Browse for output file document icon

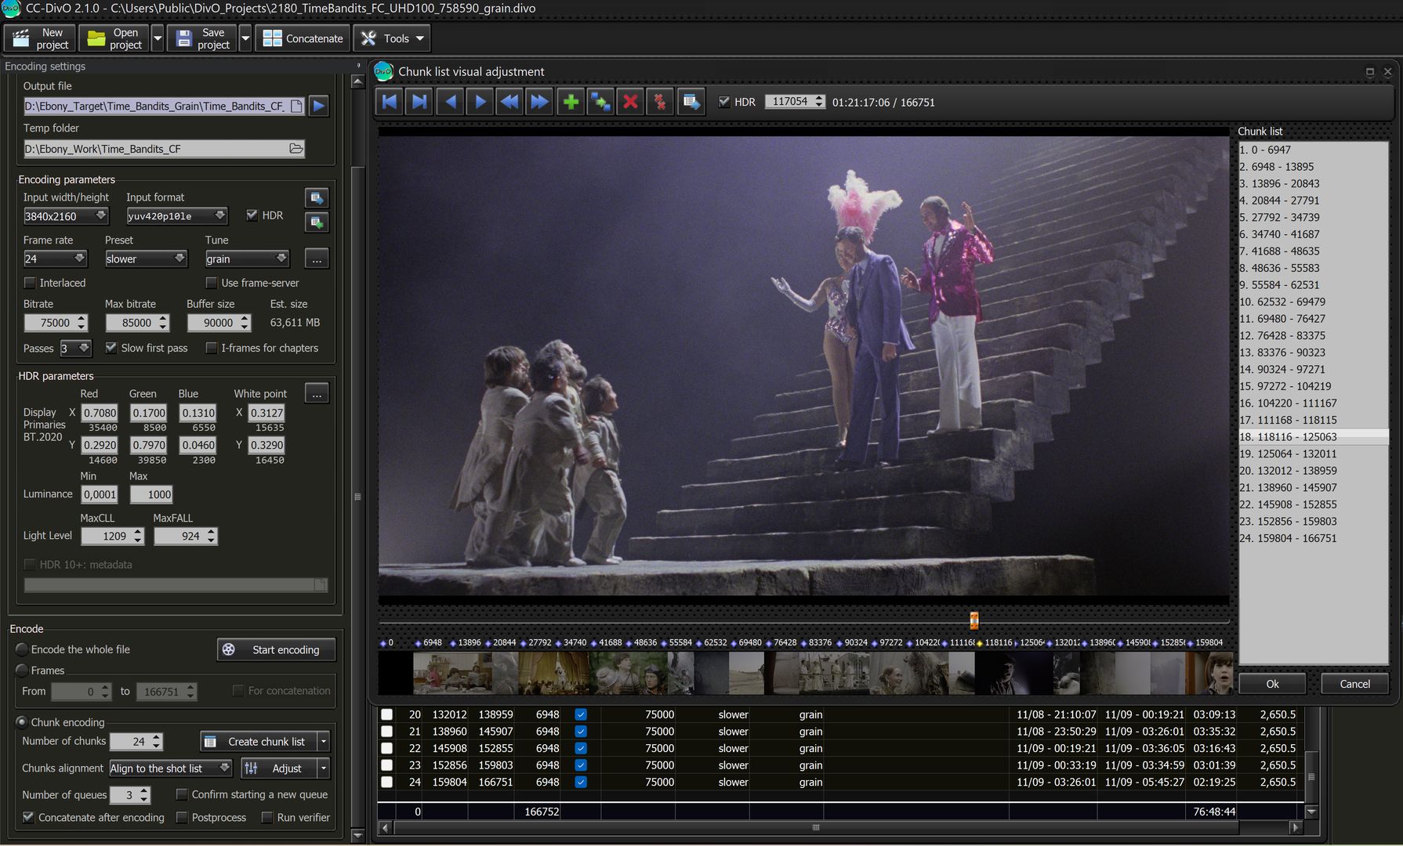296,106
